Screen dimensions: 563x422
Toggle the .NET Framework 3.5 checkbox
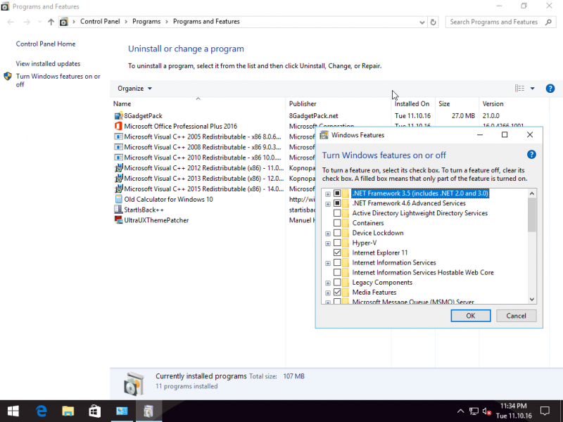337,193
